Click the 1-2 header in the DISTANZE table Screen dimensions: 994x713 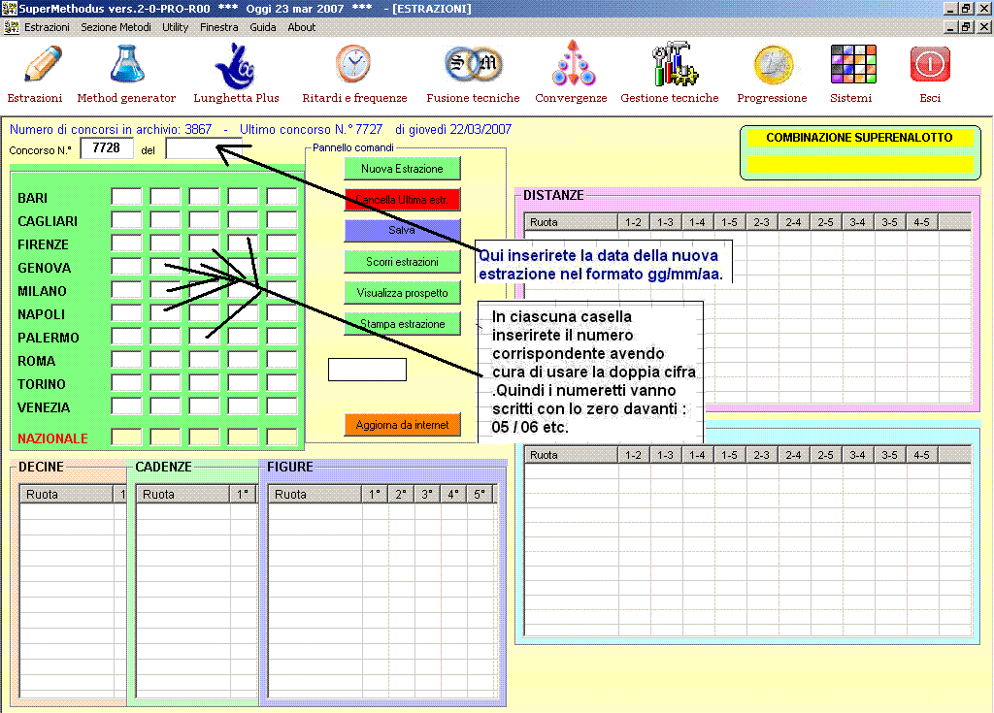633,222
